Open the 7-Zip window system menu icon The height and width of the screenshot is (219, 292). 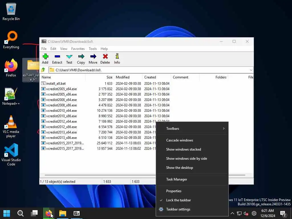(44, 41)
